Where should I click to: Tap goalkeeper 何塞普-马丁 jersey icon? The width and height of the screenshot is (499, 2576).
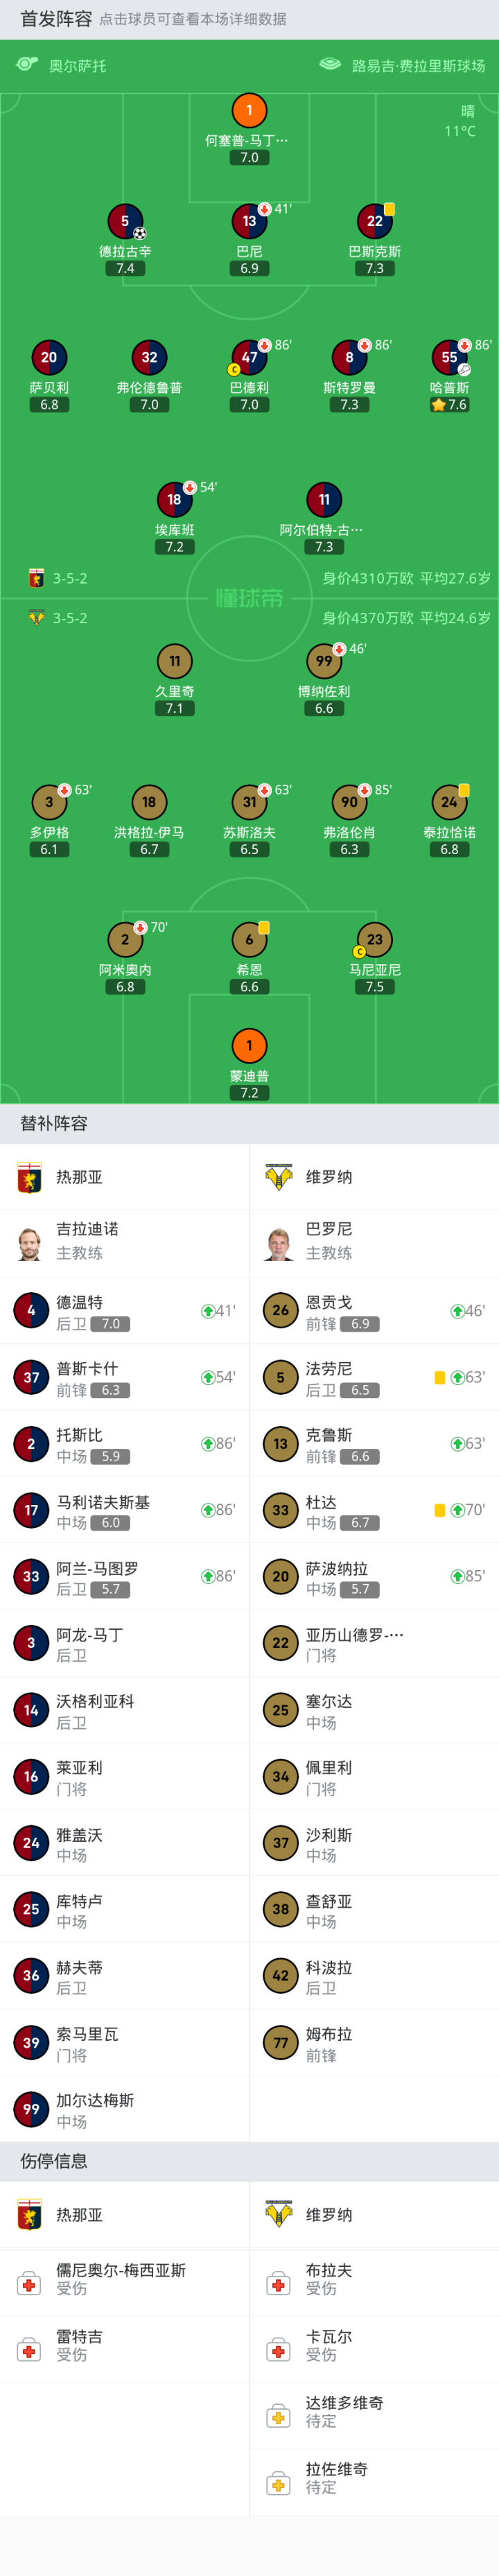tap(249, 110)
